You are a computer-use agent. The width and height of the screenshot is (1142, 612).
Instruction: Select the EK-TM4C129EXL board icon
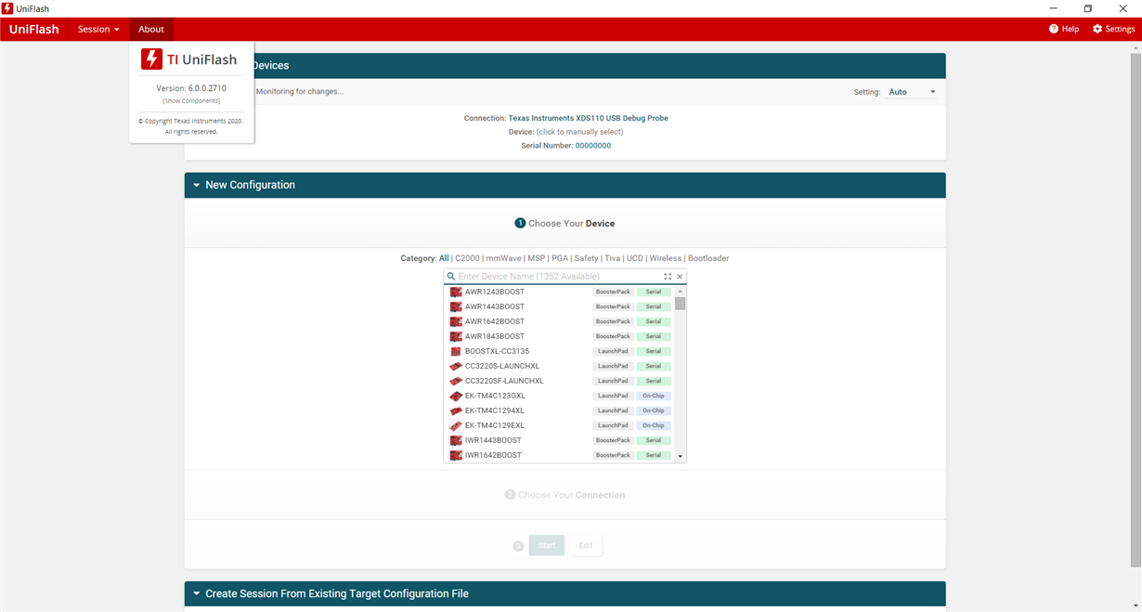click(x=456, y=425)
